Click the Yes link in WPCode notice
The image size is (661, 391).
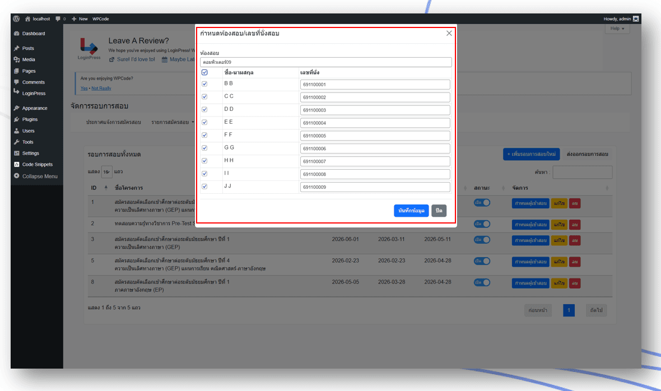coord(84,89)
